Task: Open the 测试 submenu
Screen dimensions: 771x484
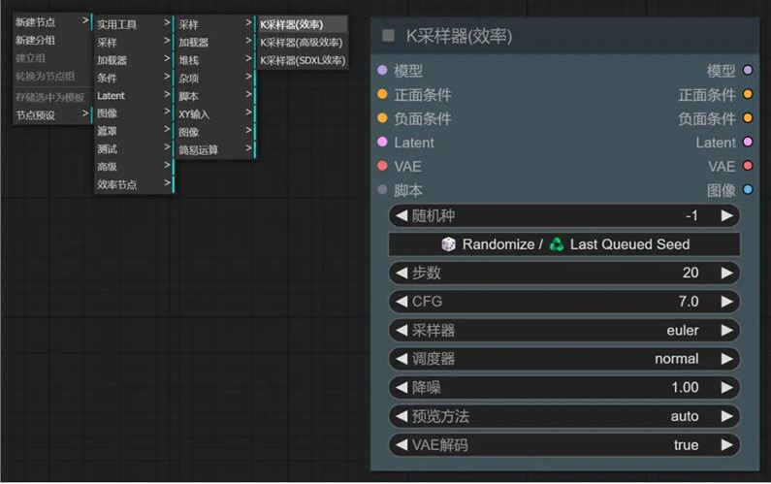Action: [x=134, y=149]
